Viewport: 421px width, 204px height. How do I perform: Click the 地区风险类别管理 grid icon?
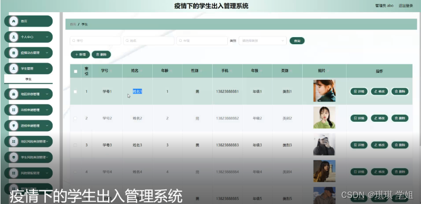14,141
